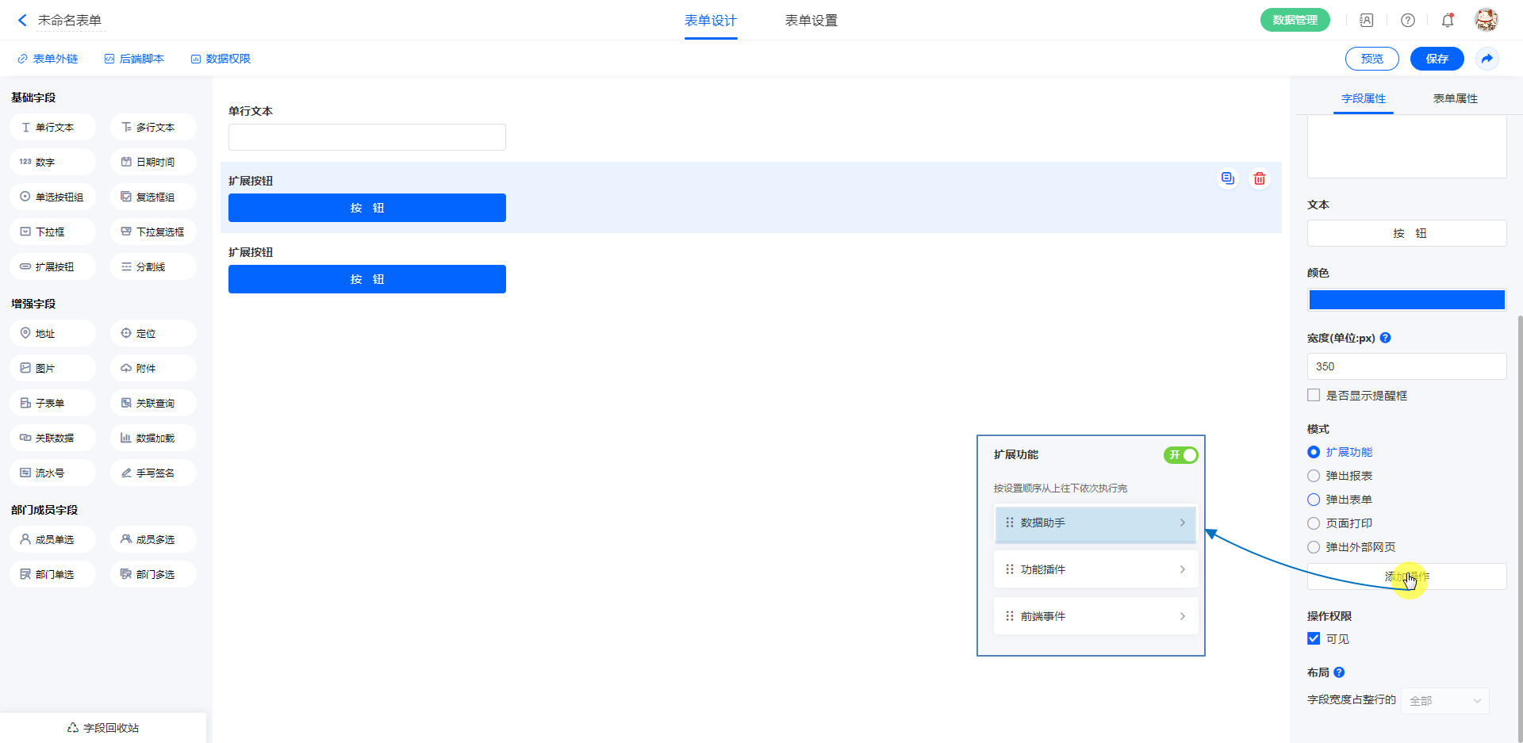
Task: Open the 字段宽度占整行的 dropdown
Action: (x=1444, y=701)
